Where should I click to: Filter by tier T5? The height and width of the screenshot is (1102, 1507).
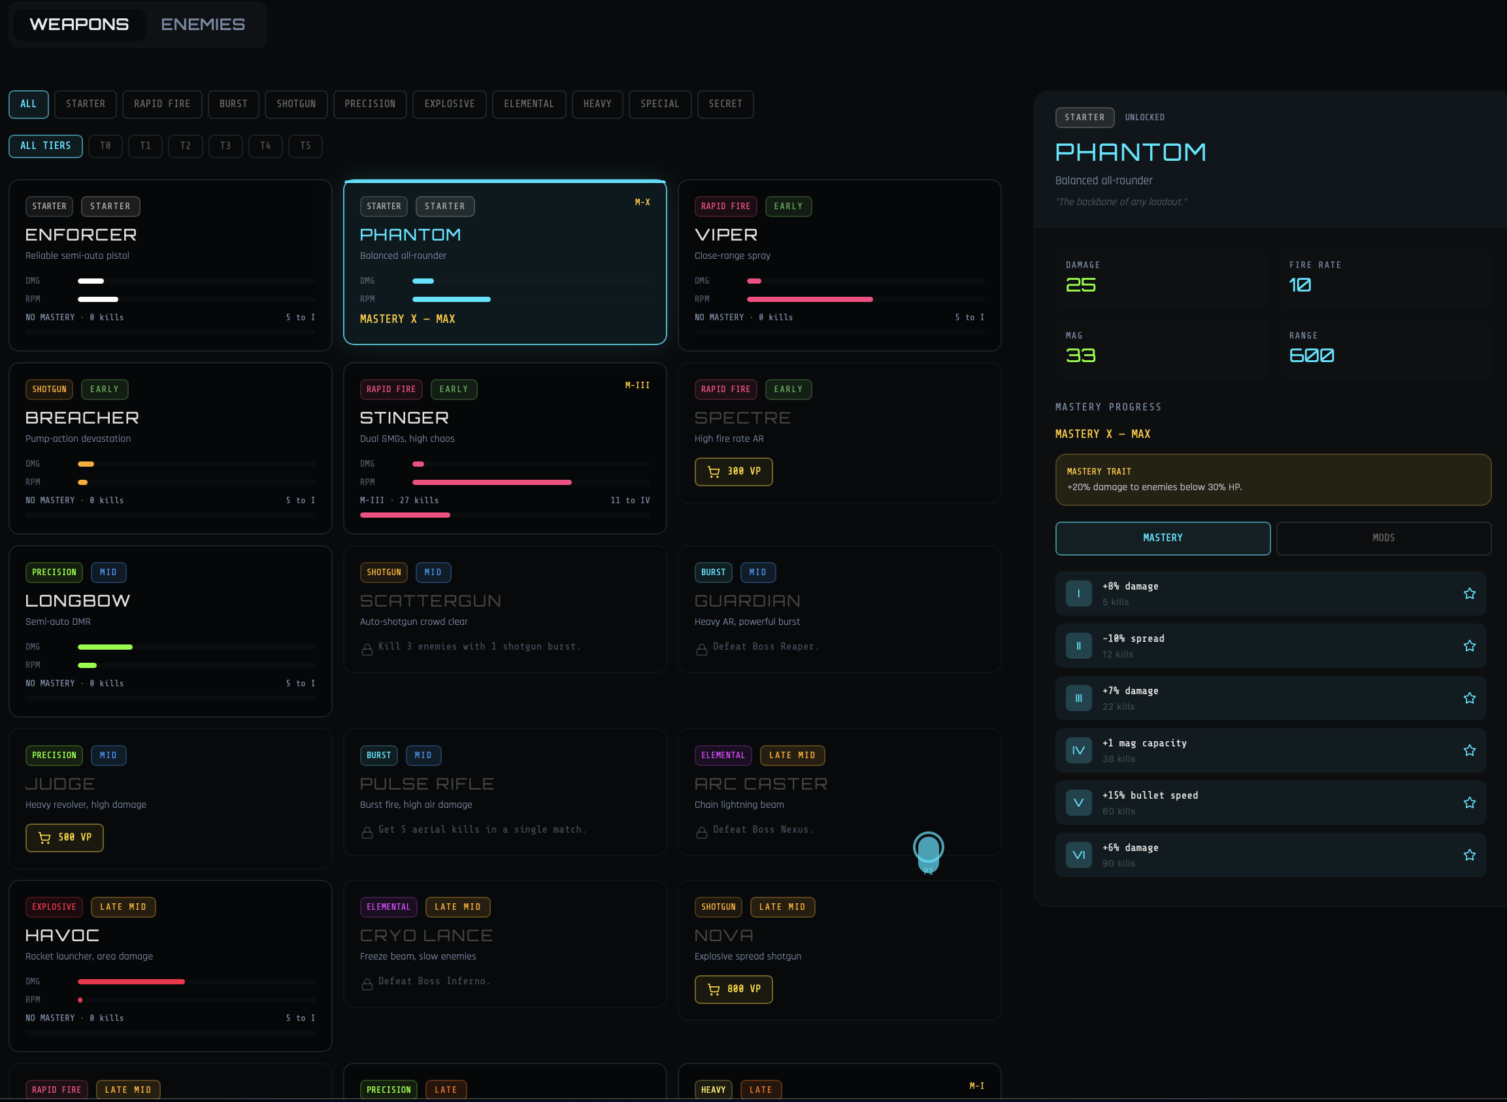coord(305,146)
